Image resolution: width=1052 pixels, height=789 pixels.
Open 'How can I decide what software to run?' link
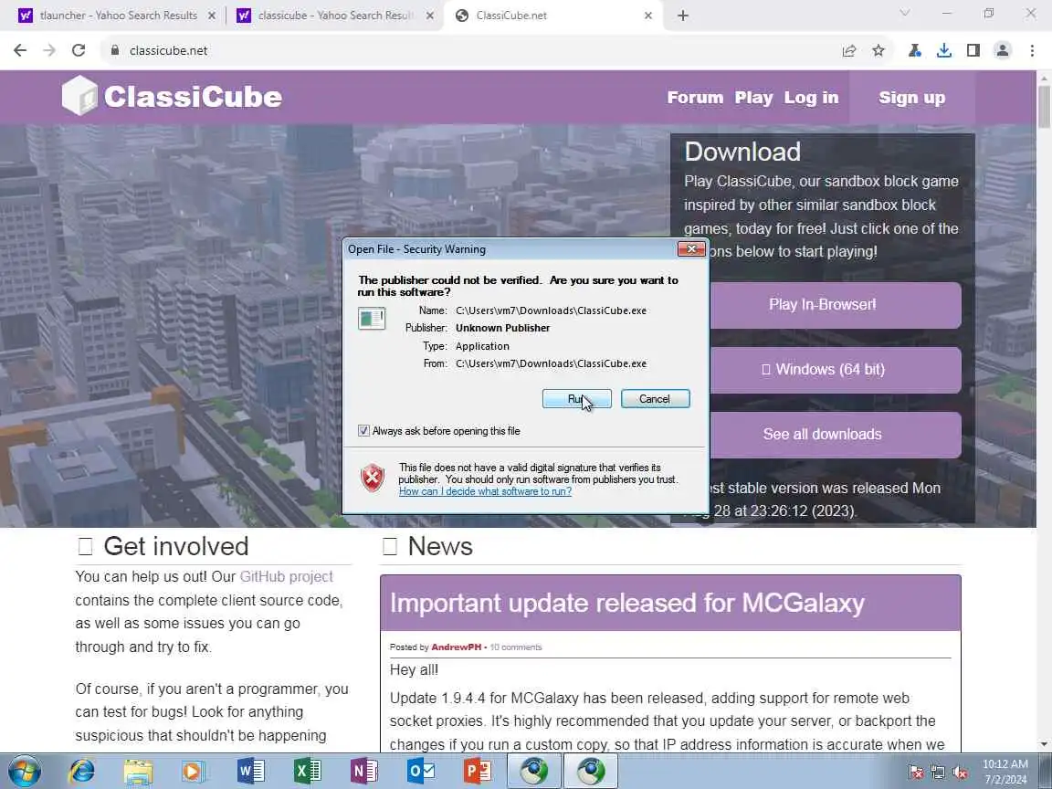tap(485, 491)
